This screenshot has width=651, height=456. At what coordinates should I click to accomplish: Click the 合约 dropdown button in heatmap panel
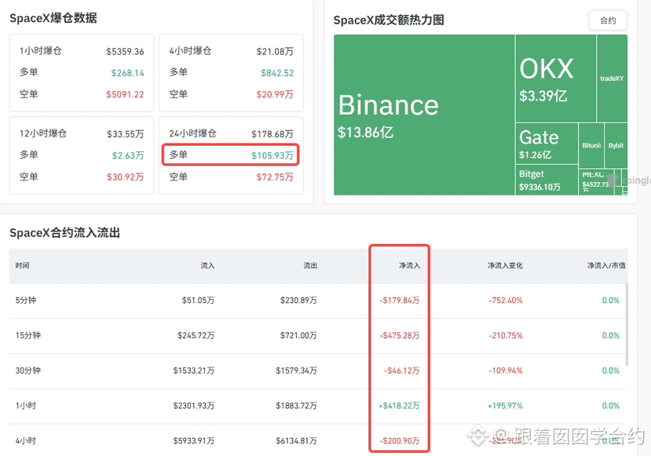(x=608, y=20)
